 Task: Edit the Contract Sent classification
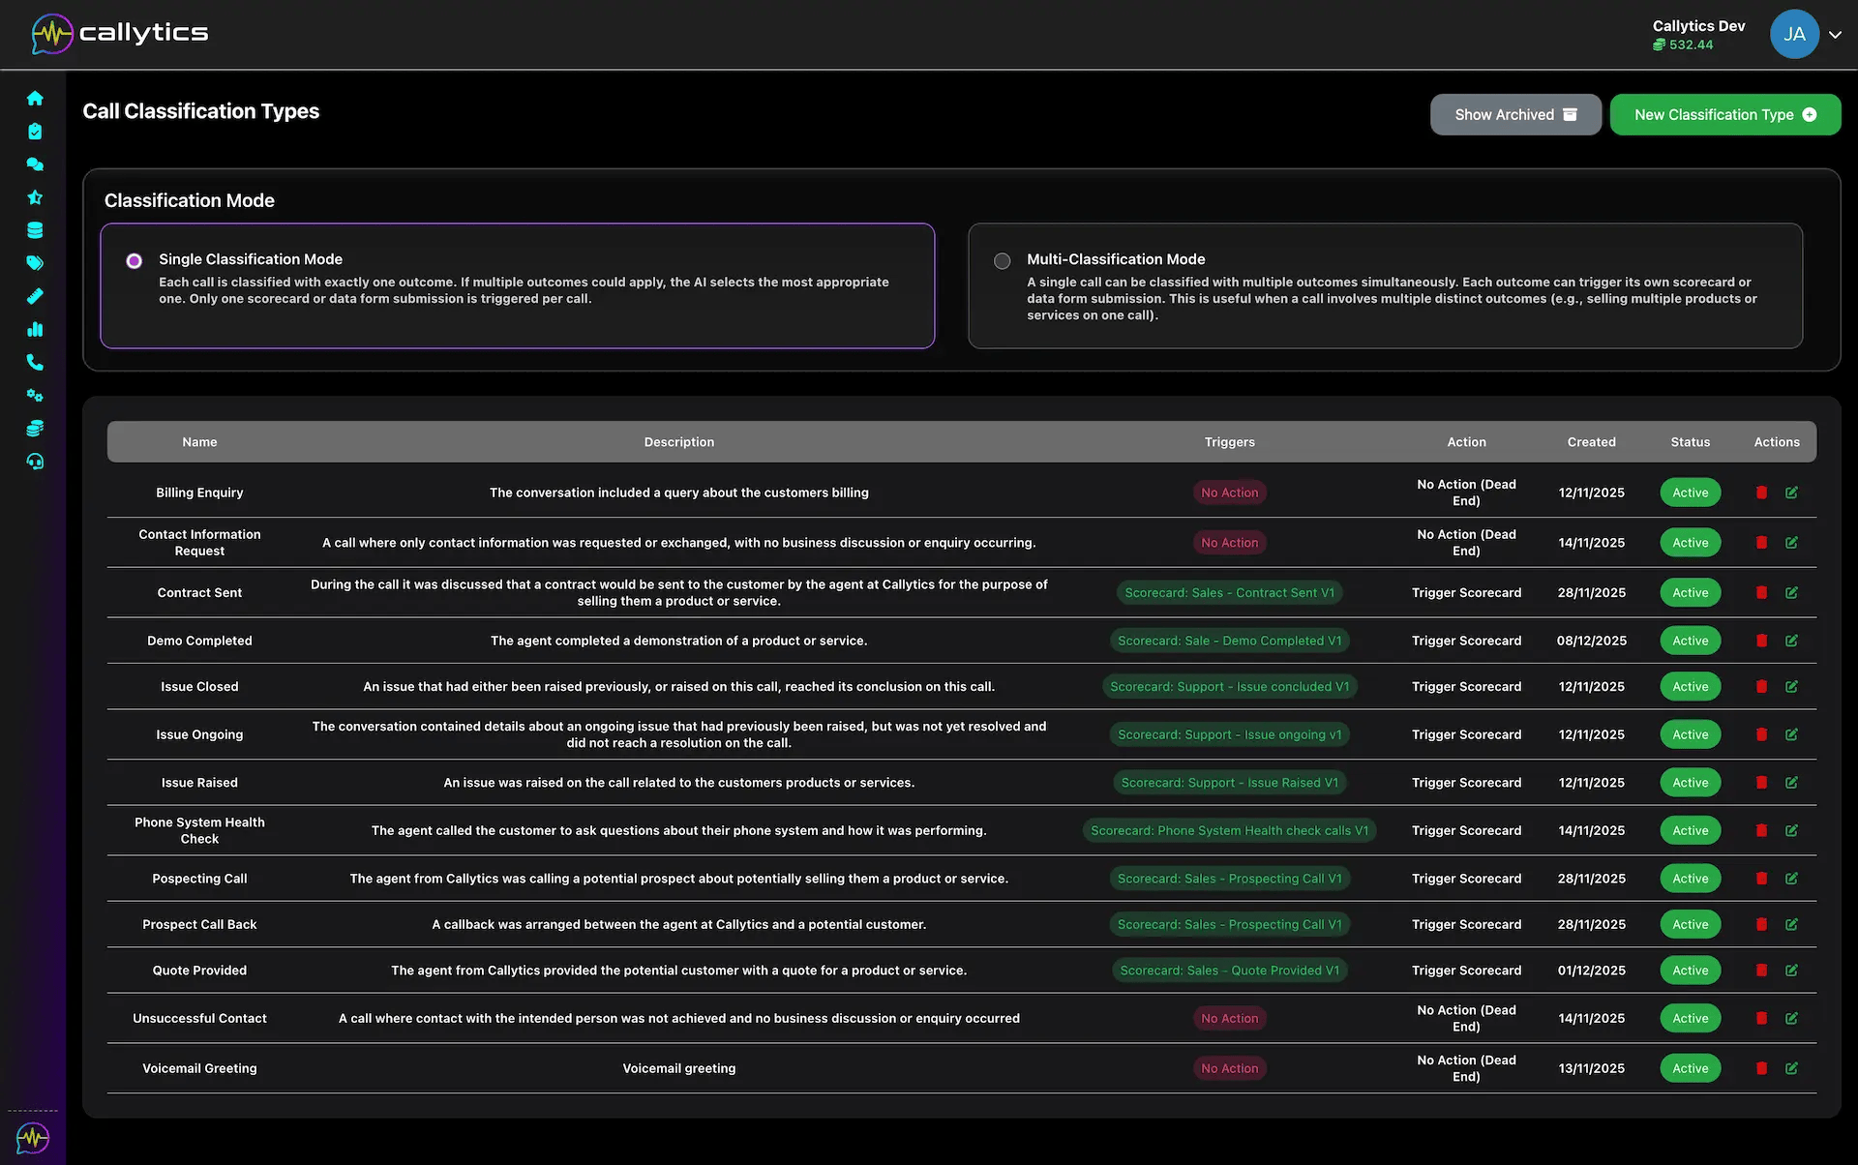(1791, 592)
